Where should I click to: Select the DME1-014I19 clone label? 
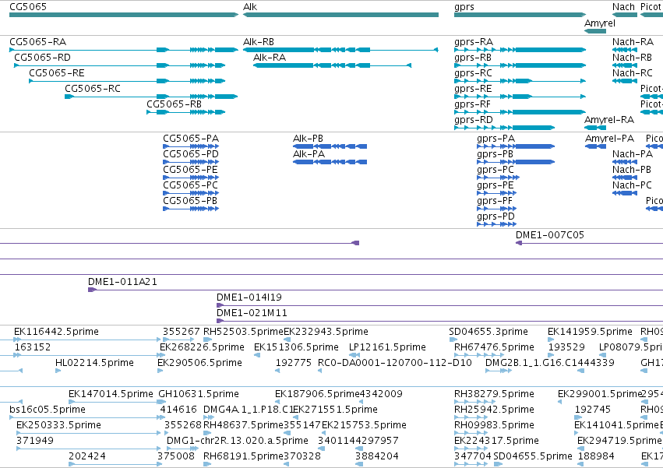click(x=249, y=297)
